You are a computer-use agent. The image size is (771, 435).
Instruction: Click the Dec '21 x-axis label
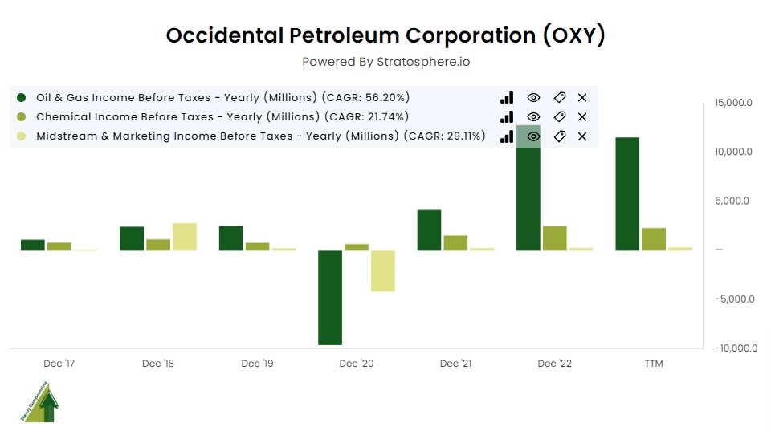pyautogui.click(x=456, y=364)
